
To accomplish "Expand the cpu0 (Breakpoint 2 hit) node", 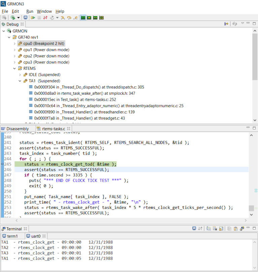I will (x=14, y=43).
